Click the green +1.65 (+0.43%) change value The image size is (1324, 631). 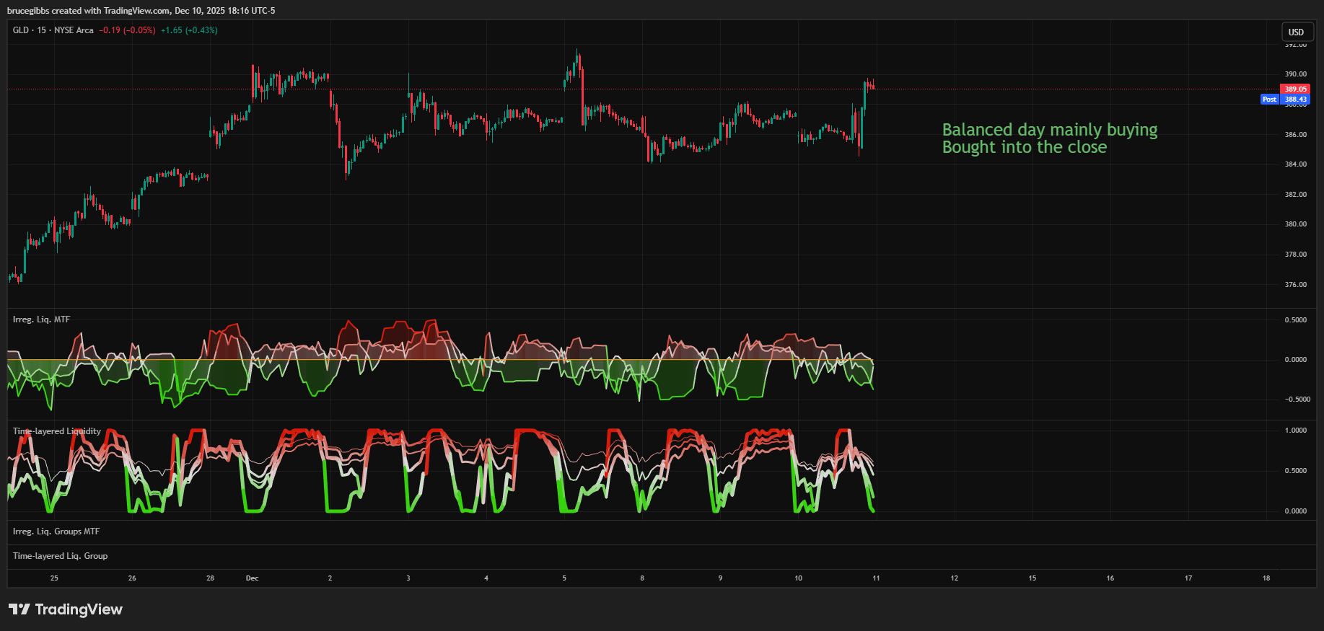[189, 30]
